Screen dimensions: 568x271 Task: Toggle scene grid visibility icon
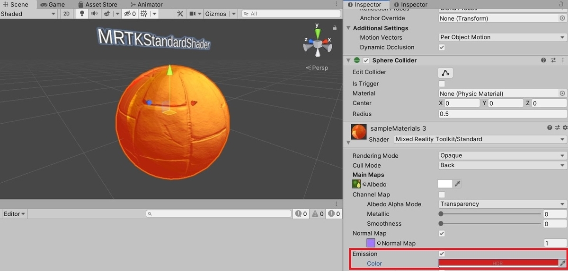pos(144,14)
